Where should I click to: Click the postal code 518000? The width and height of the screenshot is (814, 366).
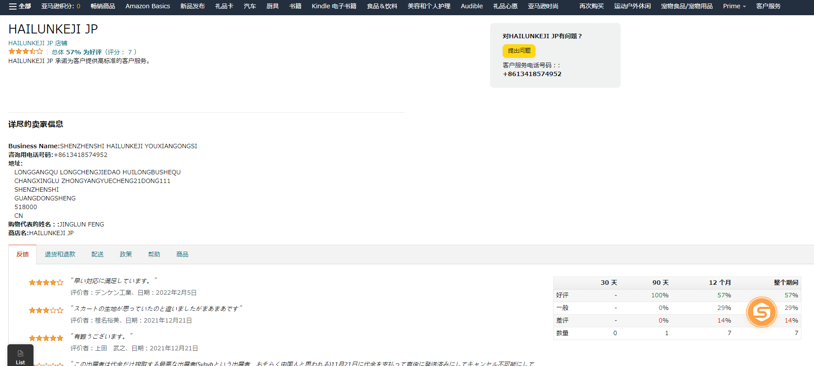point(26,207)
